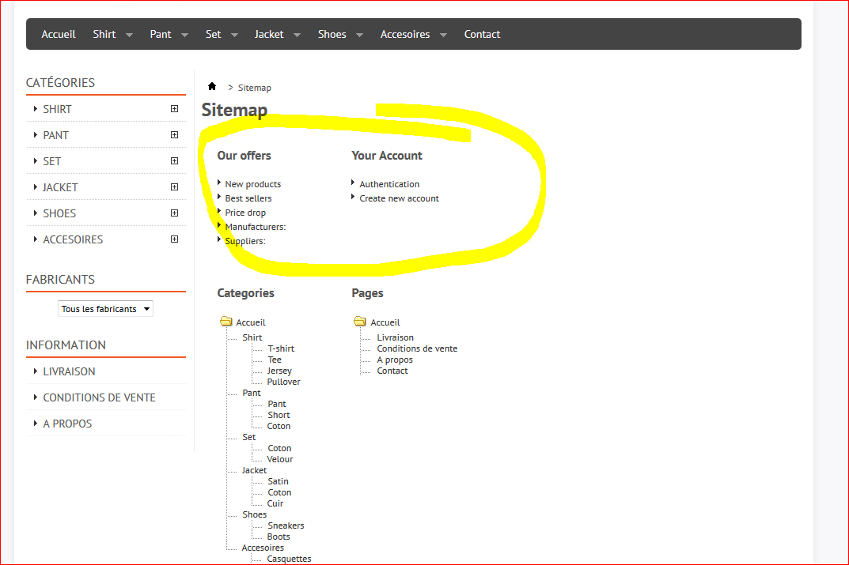Expand SHOES category plus icon

click(174, 213)
